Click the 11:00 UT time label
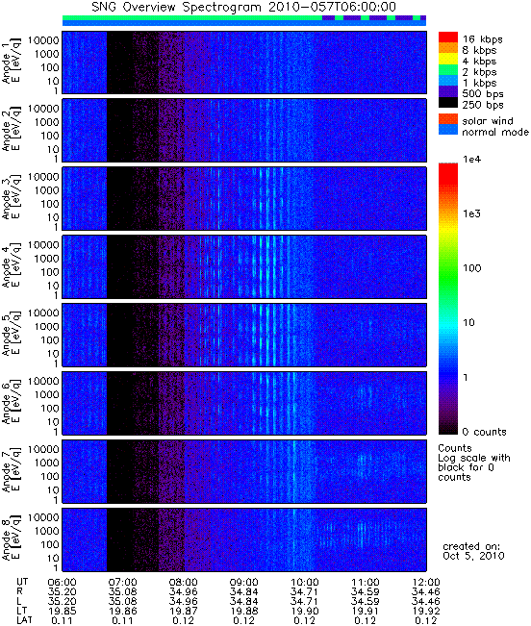Screen dimensions: 531x626 coord(366,582)
